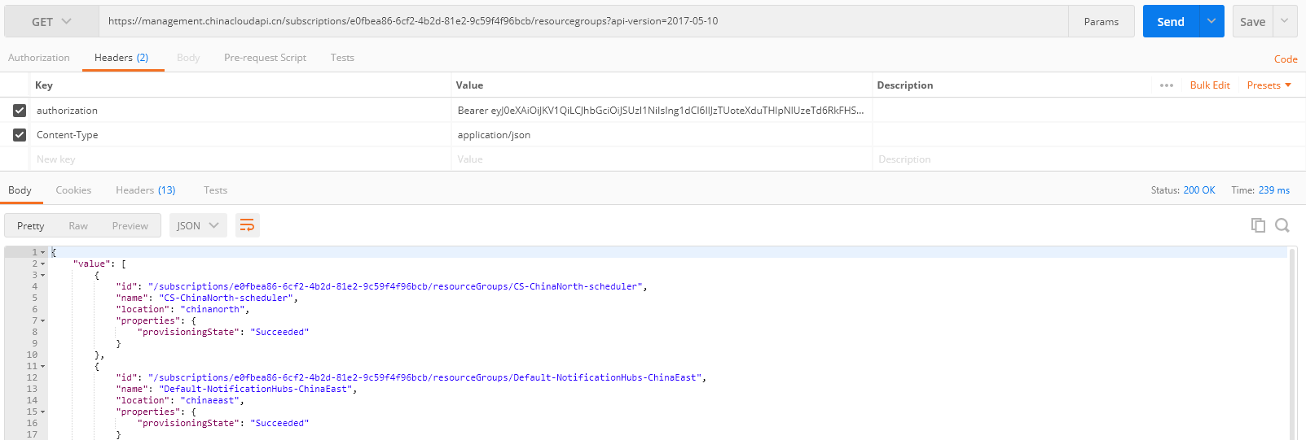Open the Presets dropdown
Image resolution: width=1306 pixels, height=440 pixels.
(1269, 85)
